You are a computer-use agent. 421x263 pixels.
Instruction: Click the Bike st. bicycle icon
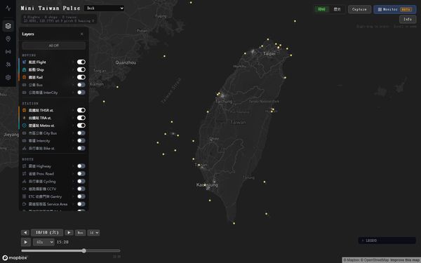point(24,149)
